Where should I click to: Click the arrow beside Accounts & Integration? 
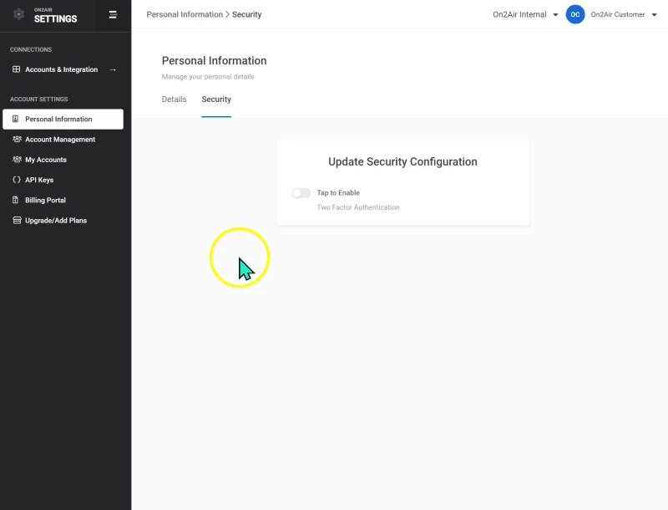click(113, 69)
